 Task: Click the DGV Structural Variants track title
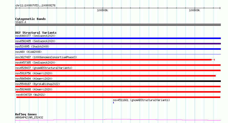[36, 33]
